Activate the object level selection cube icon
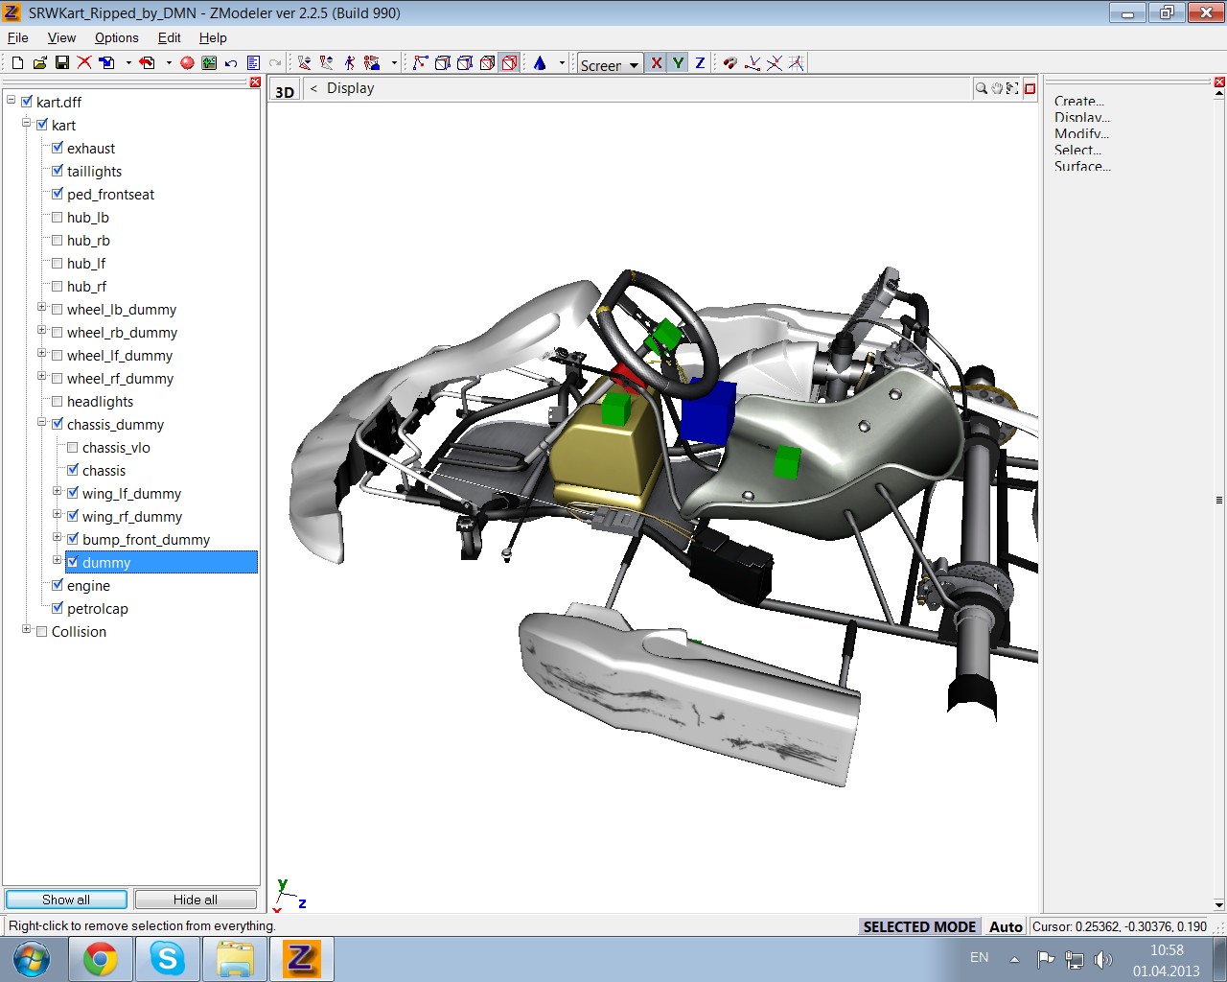The width and height of the screenshot is (1227, 982). (509, 63)
